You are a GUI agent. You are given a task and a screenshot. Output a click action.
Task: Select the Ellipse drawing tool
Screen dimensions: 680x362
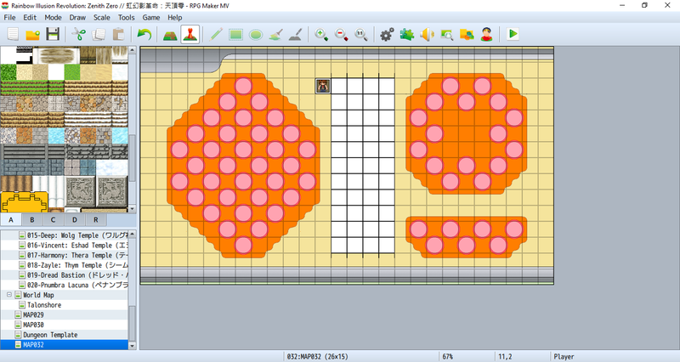(255, 35)
